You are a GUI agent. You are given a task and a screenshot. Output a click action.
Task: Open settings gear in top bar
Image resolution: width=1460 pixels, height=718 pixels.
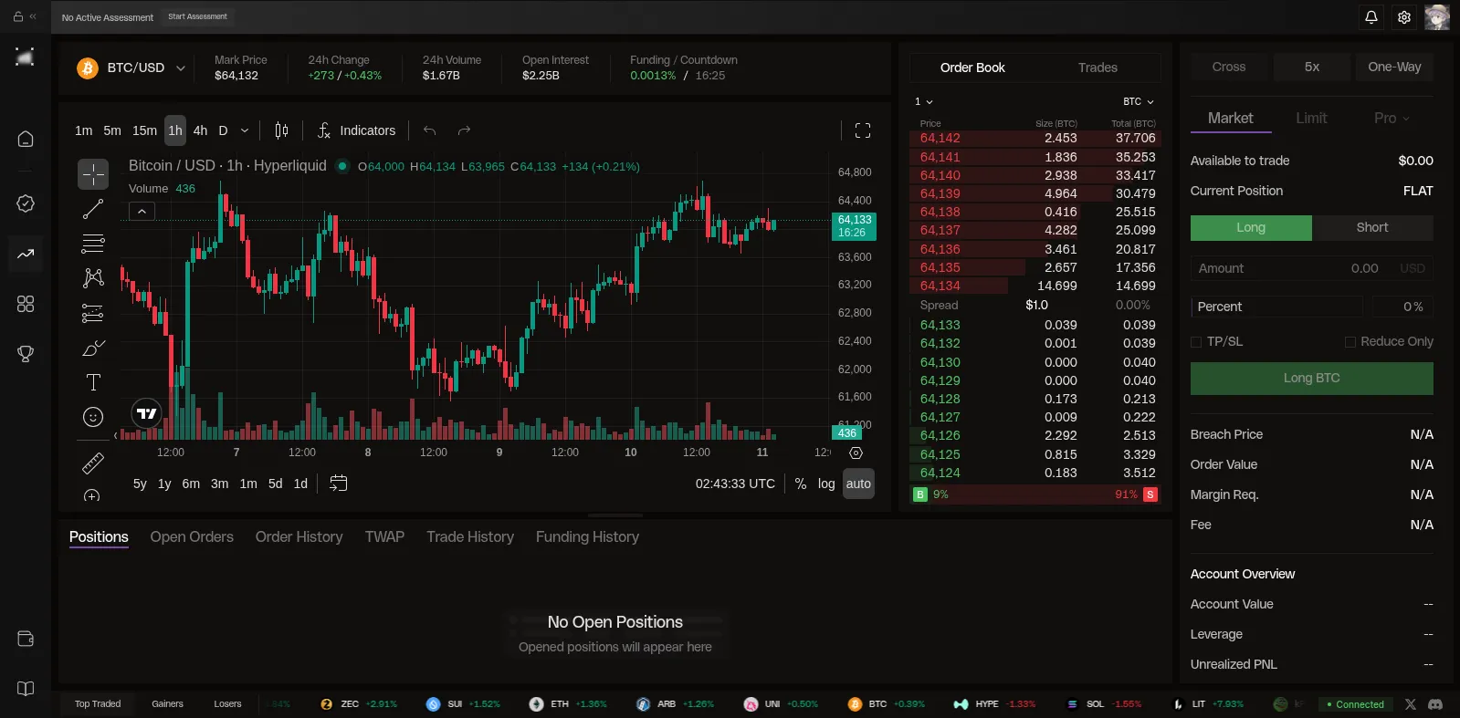click(1404, 16)
